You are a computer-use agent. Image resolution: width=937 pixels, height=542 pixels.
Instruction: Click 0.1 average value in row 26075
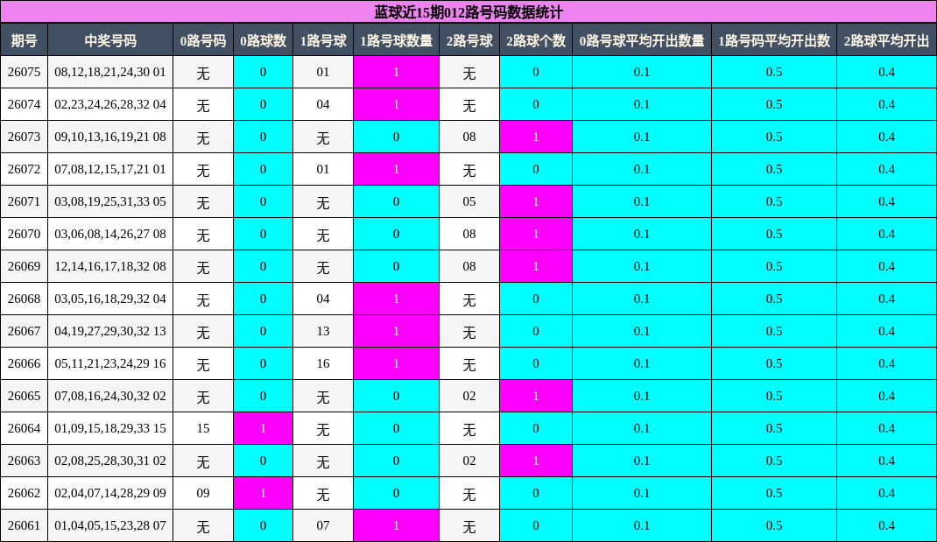pyautogui.click(x=642, y=72)
